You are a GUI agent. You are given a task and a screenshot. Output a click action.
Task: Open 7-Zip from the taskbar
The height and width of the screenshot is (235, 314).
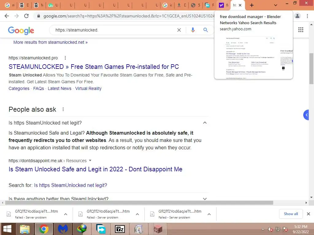click(120, 229)
